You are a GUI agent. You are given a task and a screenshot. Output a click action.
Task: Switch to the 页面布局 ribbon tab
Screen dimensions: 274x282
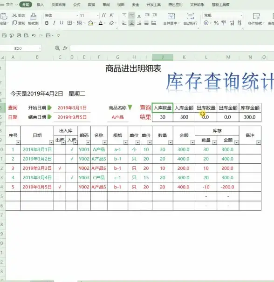coord(58,5)
